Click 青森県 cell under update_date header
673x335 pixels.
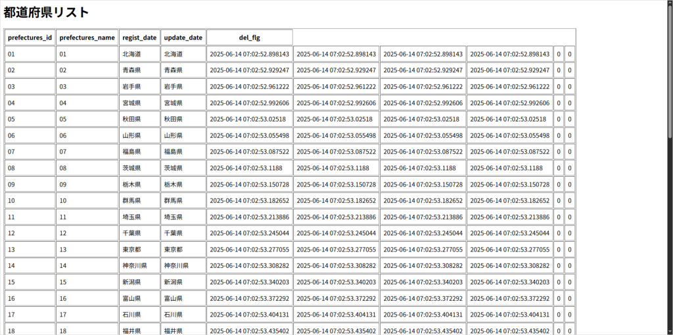click(183, 70)
